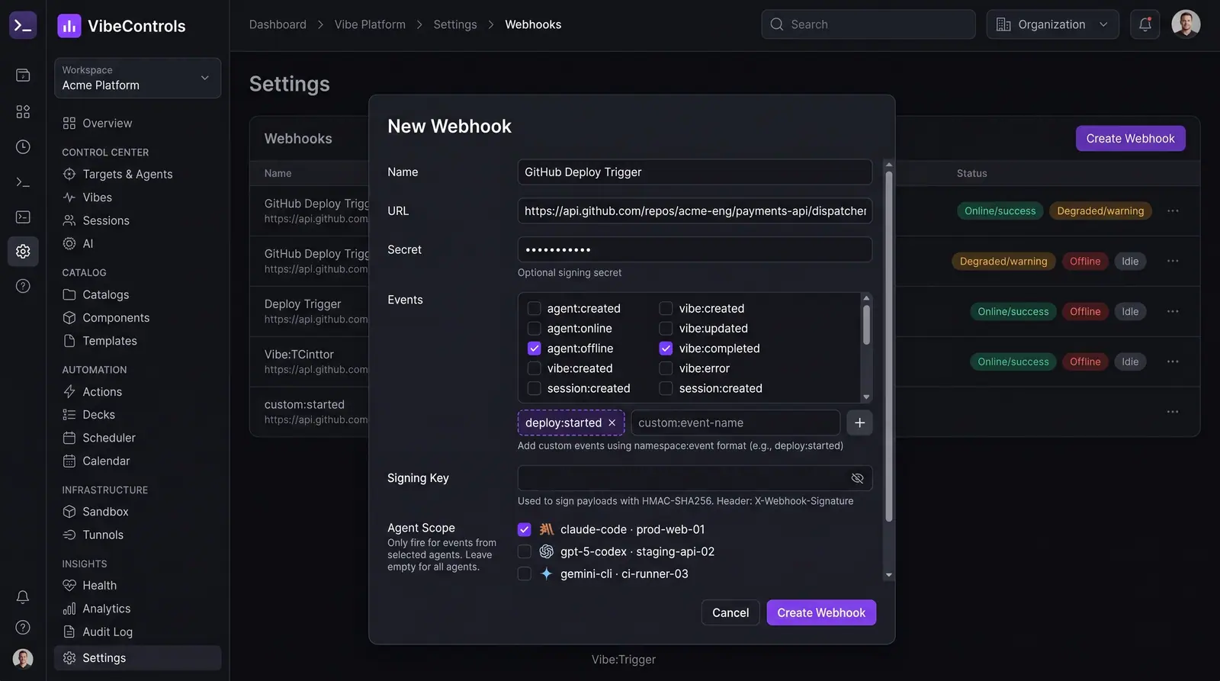Click the modal form vertical scrollbar thumb

[888, 347]
